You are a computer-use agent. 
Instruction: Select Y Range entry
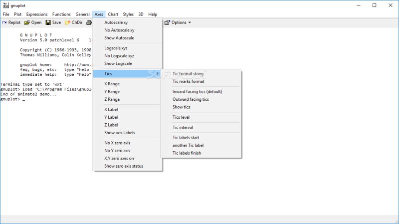tap(128, 92)
